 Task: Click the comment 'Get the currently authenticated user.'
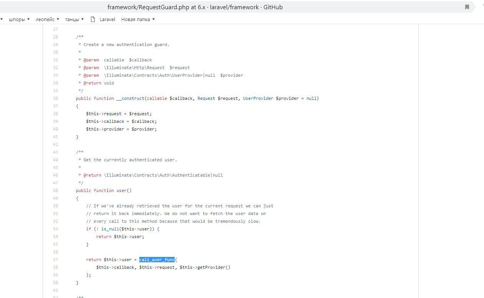(130, 160)
